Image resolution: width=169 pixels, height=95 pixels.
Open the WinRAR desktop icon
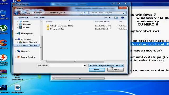[x=3, y=74]
